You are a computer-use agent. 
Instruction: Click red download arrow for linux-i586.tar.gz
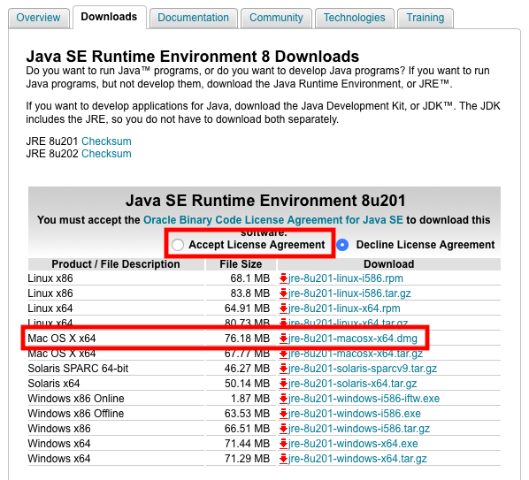click(283, 293)
